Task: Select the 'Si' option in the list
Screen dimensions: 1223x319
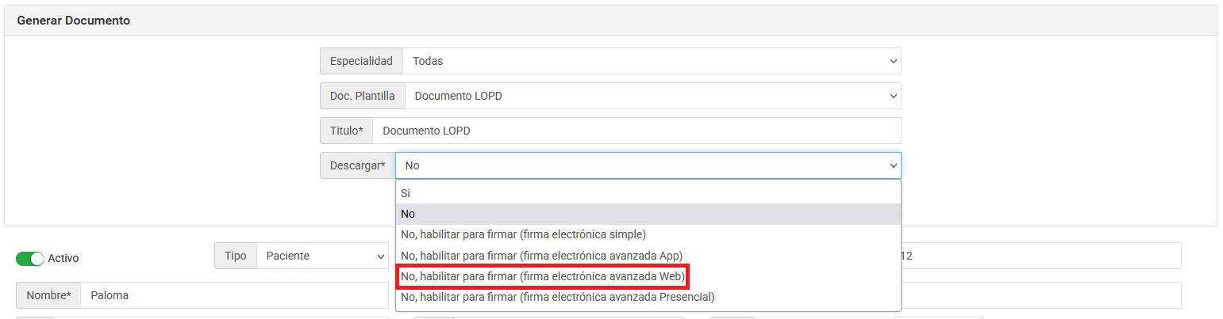Action: point(648,192)
